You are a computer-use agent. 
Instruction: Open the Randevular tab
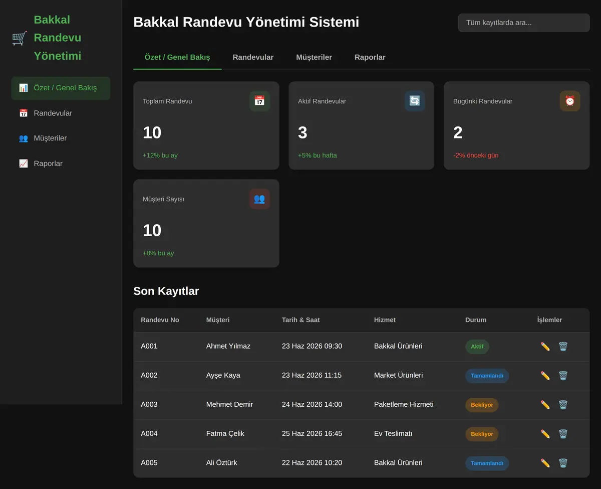point(253,57)
